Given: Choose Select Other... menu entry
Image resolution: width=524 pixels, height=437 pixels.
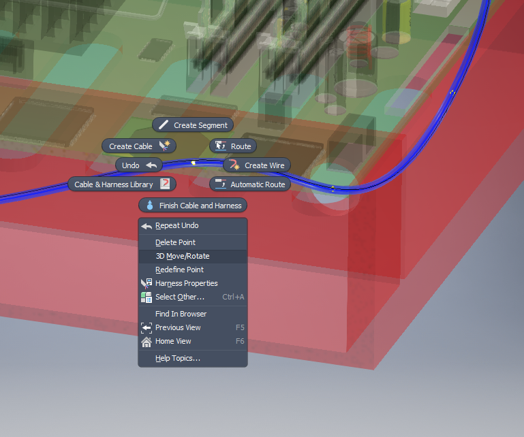Looking at the screenshot, I should (x=193, y=297).
